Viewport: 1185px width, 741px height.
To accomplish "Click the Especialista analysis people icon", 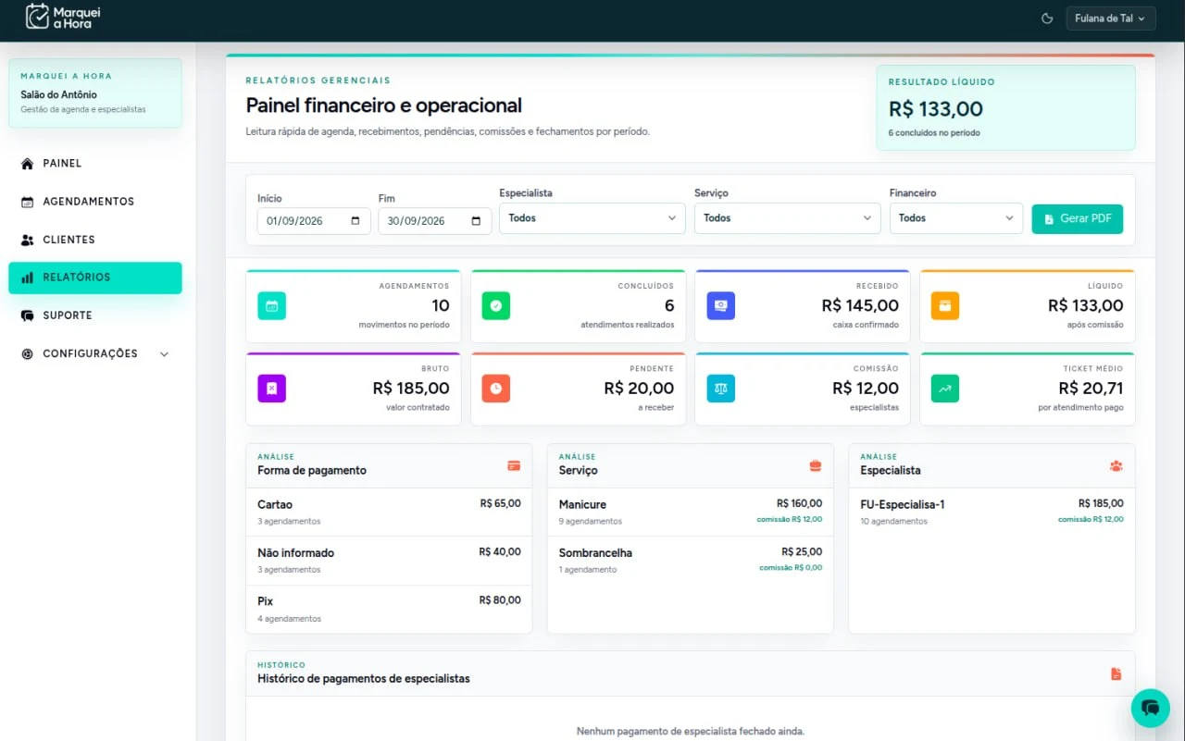I will pyautogui.click(x=1116, y=465).
